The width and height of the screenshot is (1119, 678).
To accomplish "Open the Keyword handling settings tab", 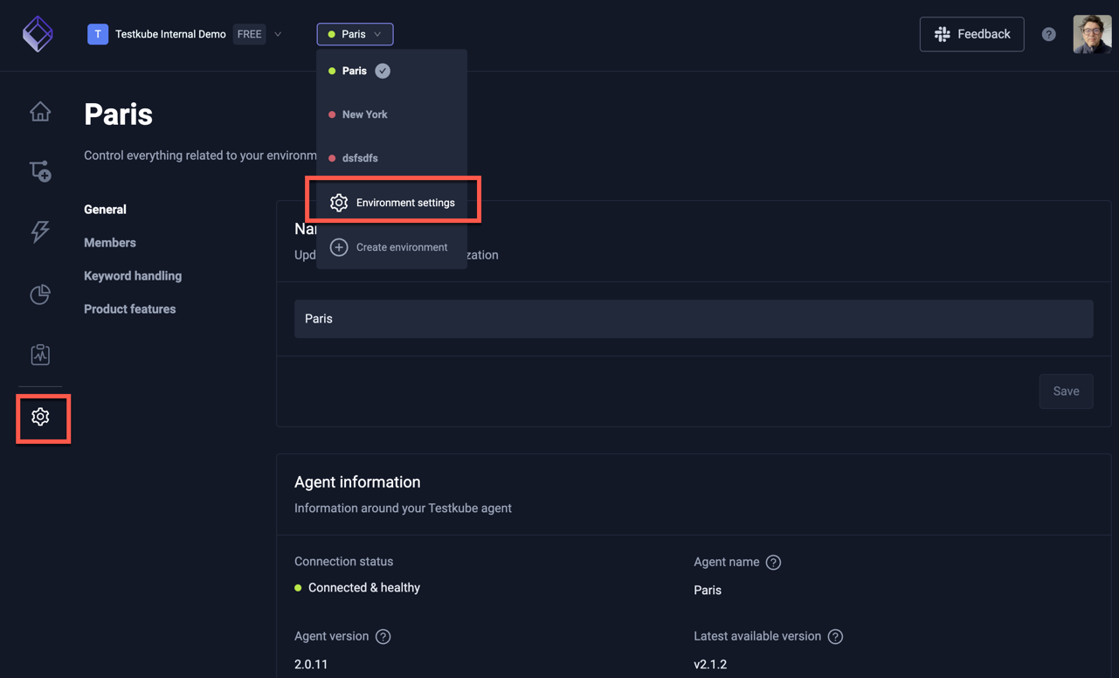I will click(x=133, y=276).
